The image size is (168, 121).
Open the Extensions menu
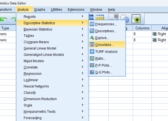click(x=76, y=10)
